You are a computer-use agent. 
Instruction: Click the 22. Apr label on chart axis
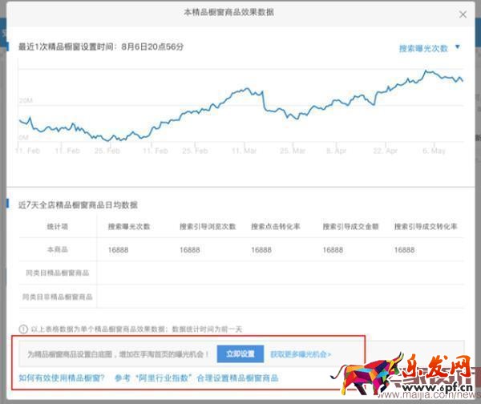[385, 150]
